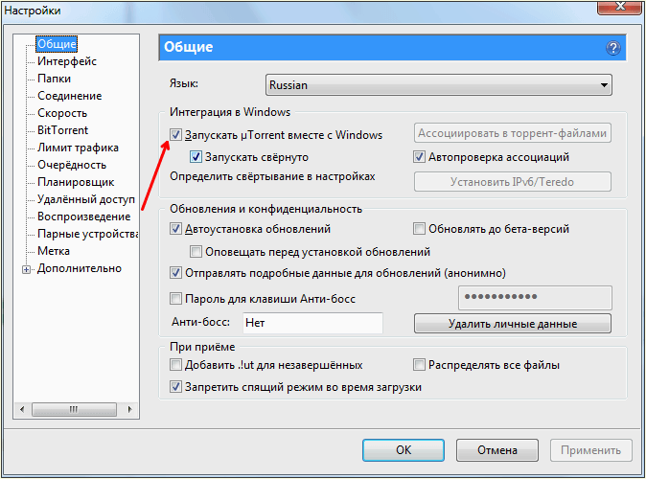Open Соединение settings section
This screenshot has height=479, width=646.
click(69, 96)
